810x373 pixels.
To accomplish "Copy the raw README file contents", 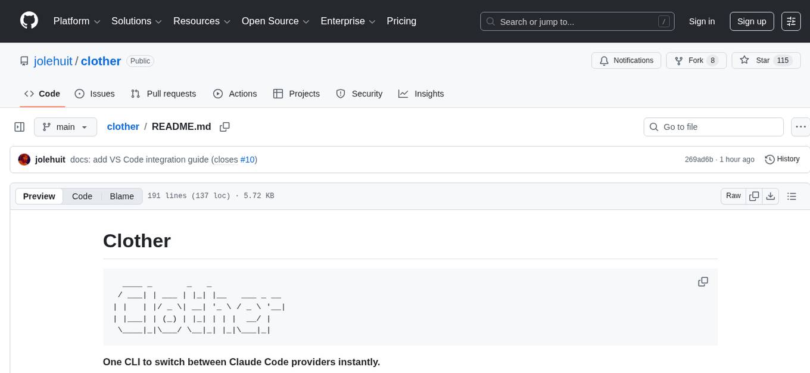I will [x=754, y=195].
